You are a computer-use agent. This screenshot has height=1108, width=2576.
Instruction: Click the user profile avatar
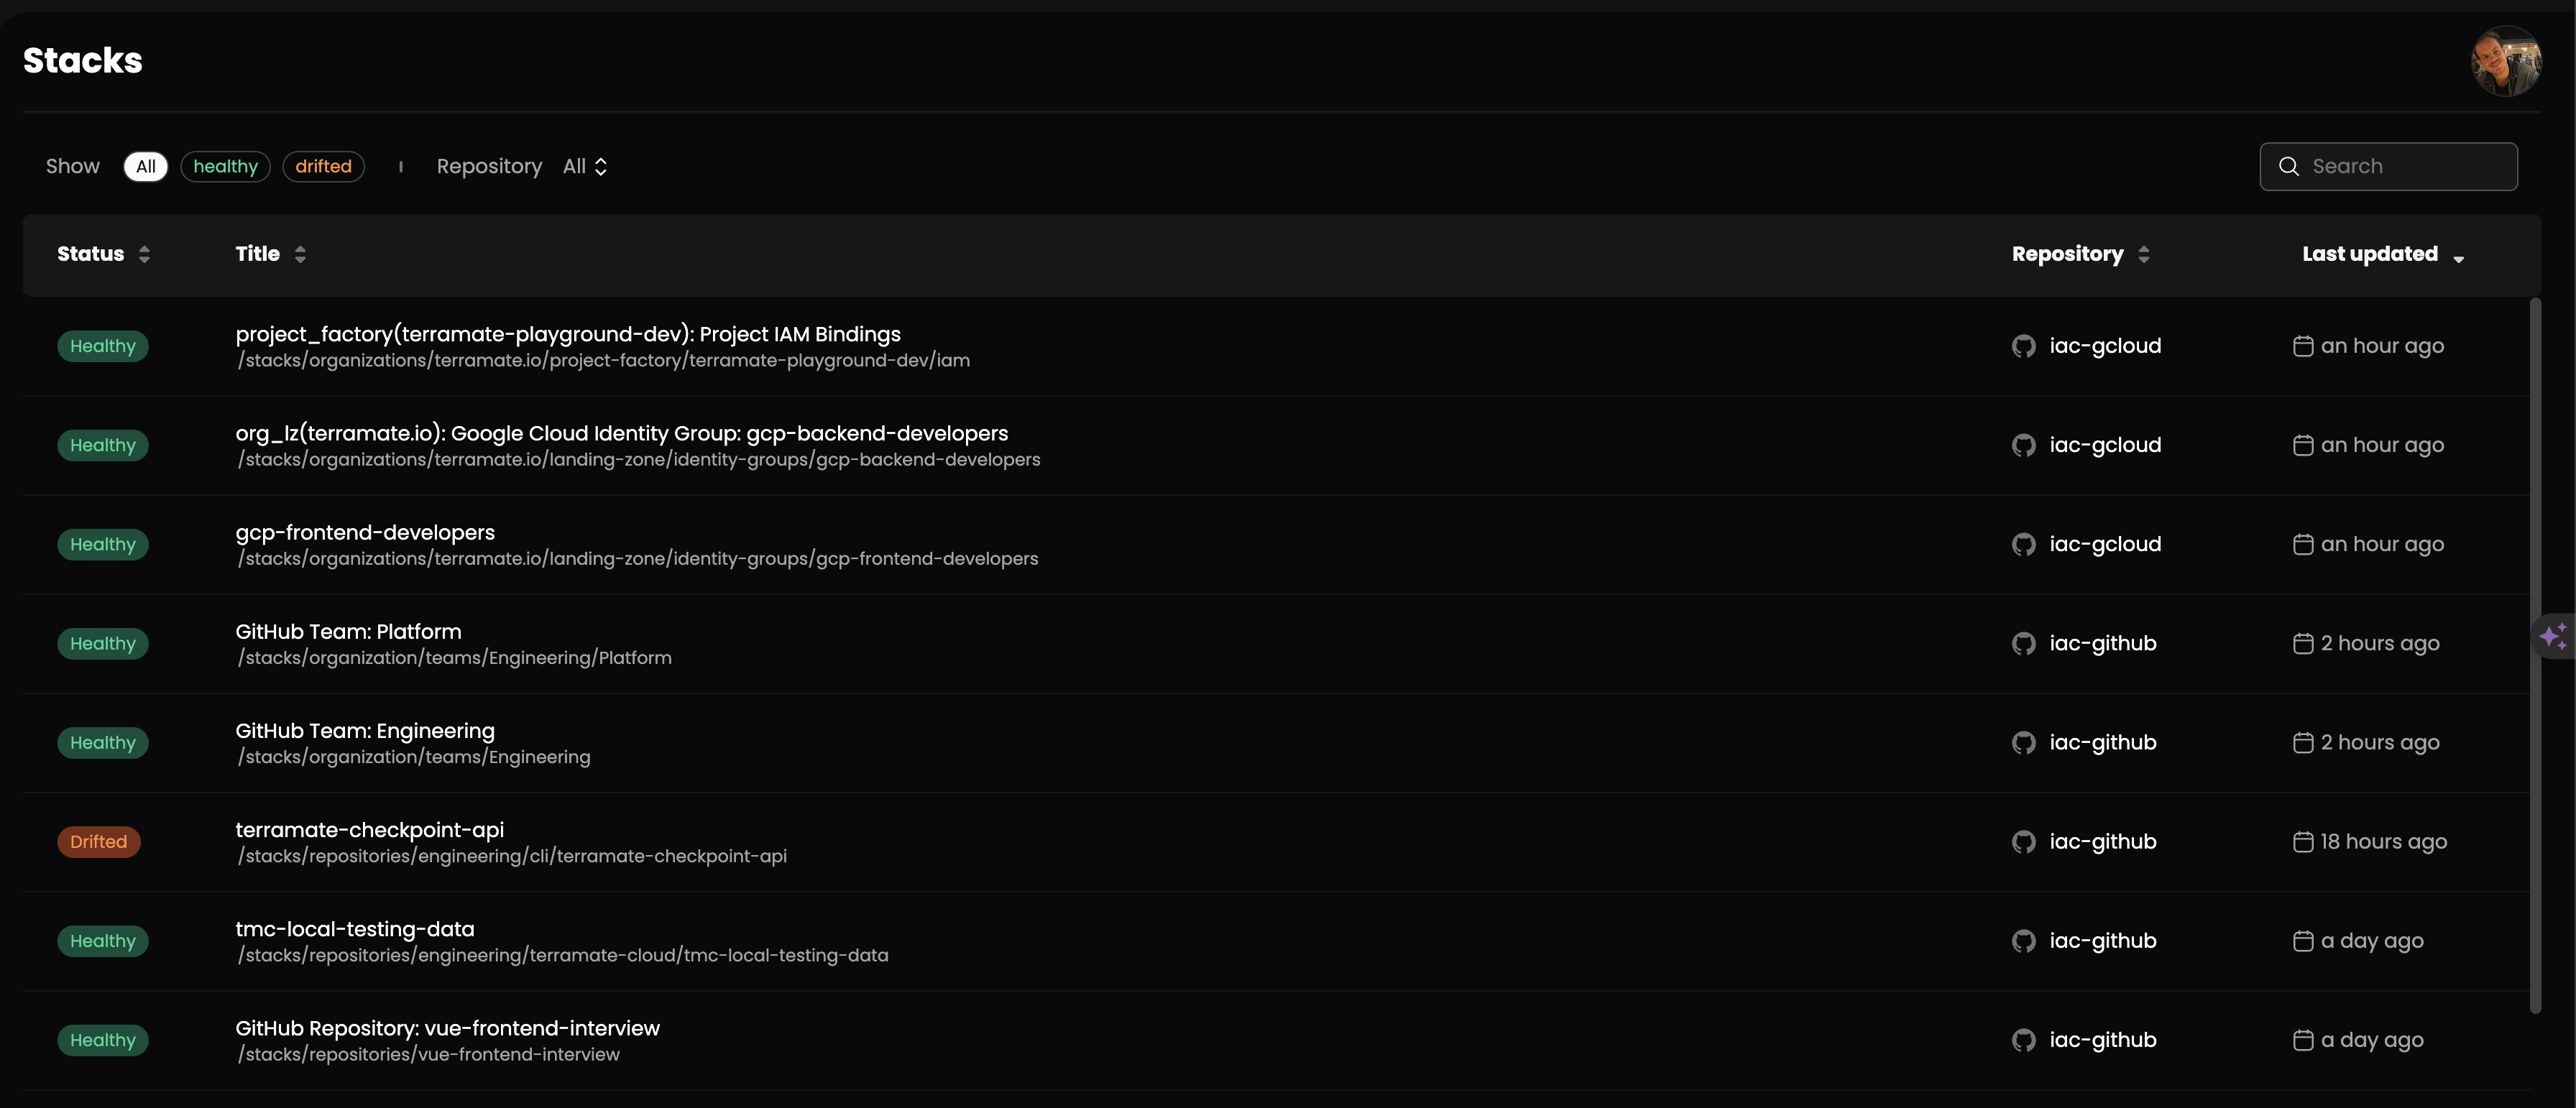coord(2506,61)
